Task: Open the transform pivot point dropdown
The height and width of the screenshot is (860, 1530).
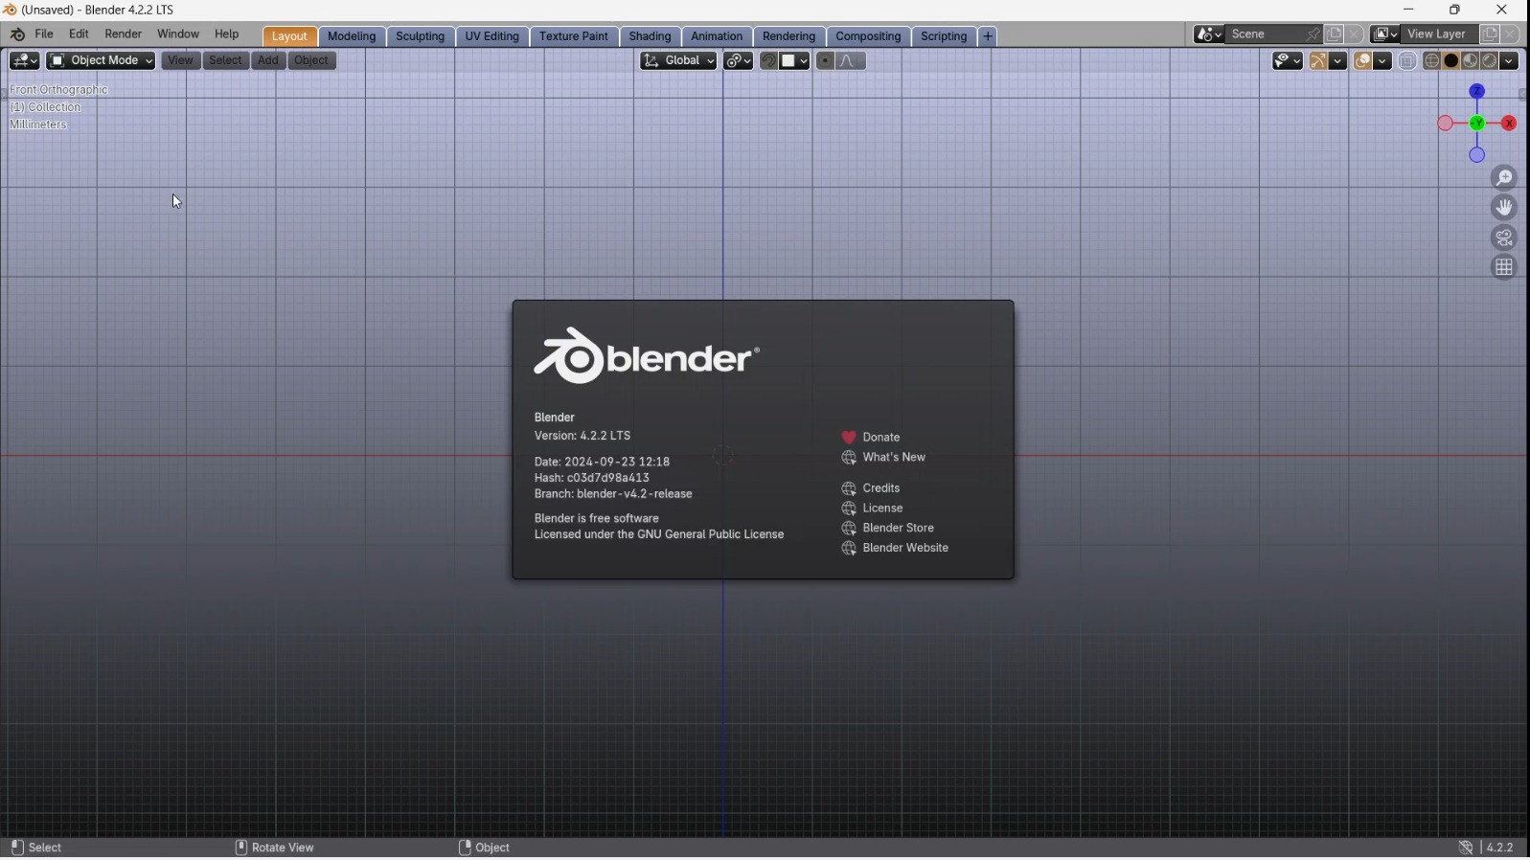Action: click(739, 61)
